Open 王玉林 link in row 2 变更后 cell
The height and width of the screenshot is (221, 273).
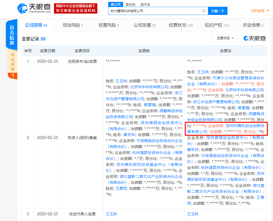203,72
